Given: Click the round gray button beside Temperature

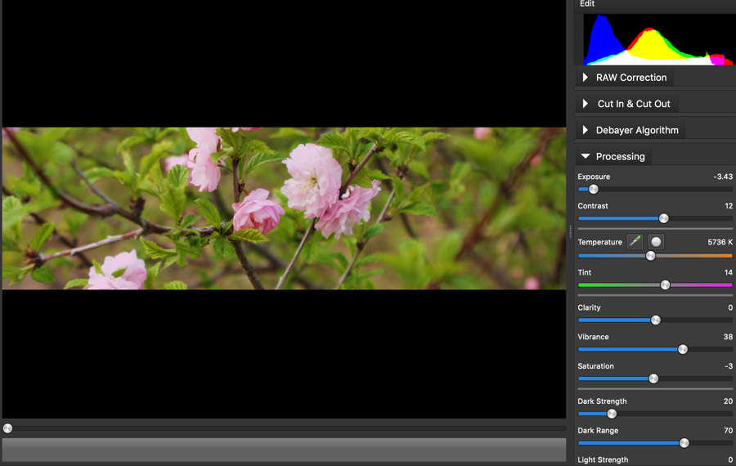Looking at the screenshot, I should (656, 242).
